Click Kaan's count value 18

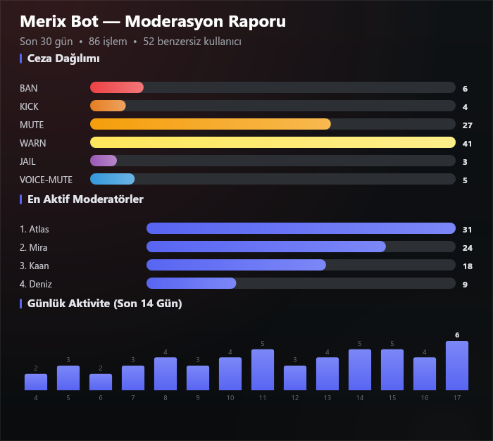pyautogui.click(x=468, y=266)
